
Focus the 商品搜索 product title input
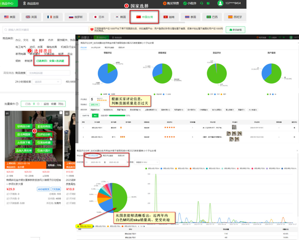(x=48, y=73)
